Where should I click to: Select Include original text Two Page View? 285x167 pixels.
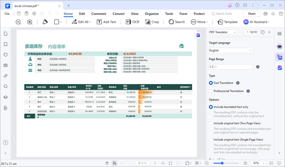pyautogui.click(x=211, y=123)
